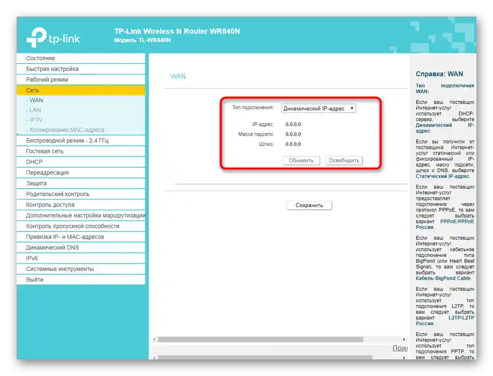Open the Тип подключения dropdown
This screenshot has height=376, width=493.
(x=319, y=108)
